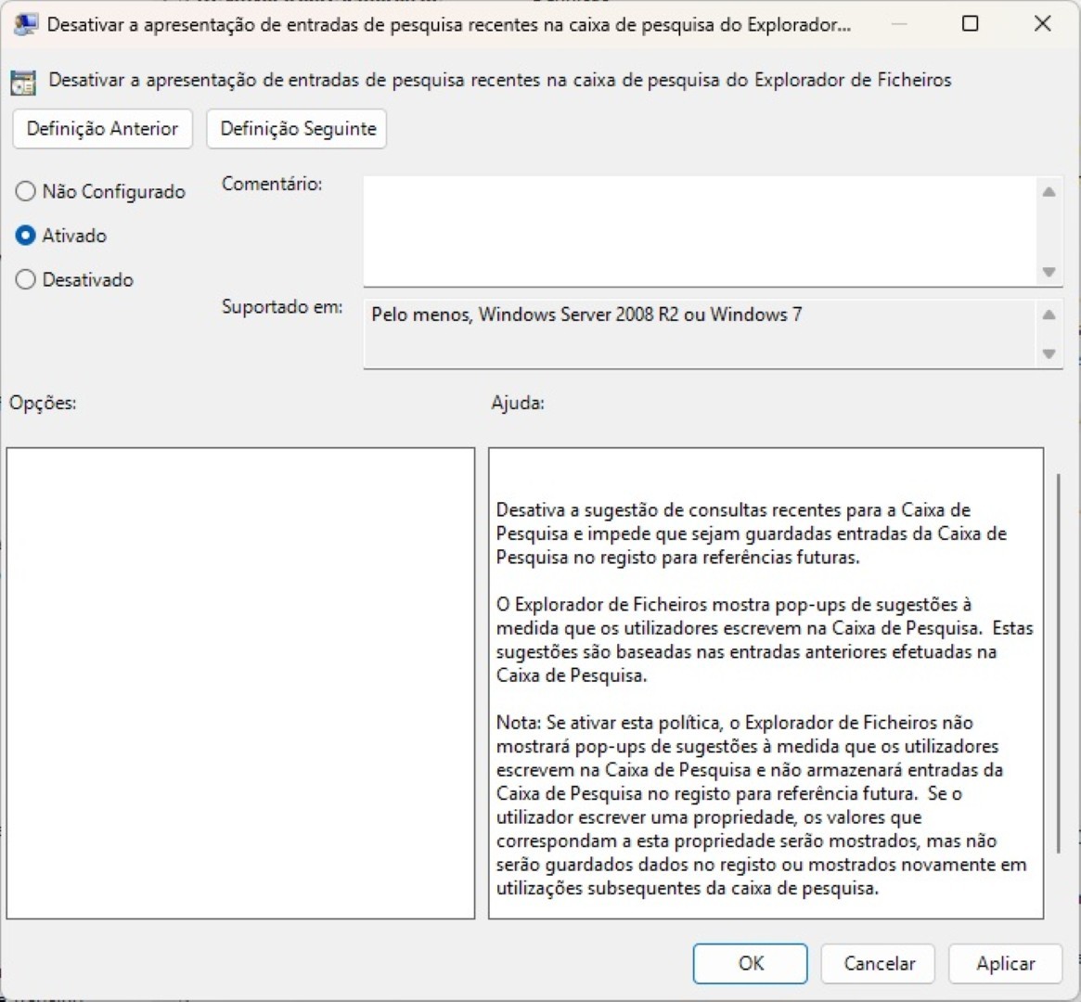Click the up arrow in the Suportado em box
The height and width of the screenshot is (1002, 1081).
1049,315
